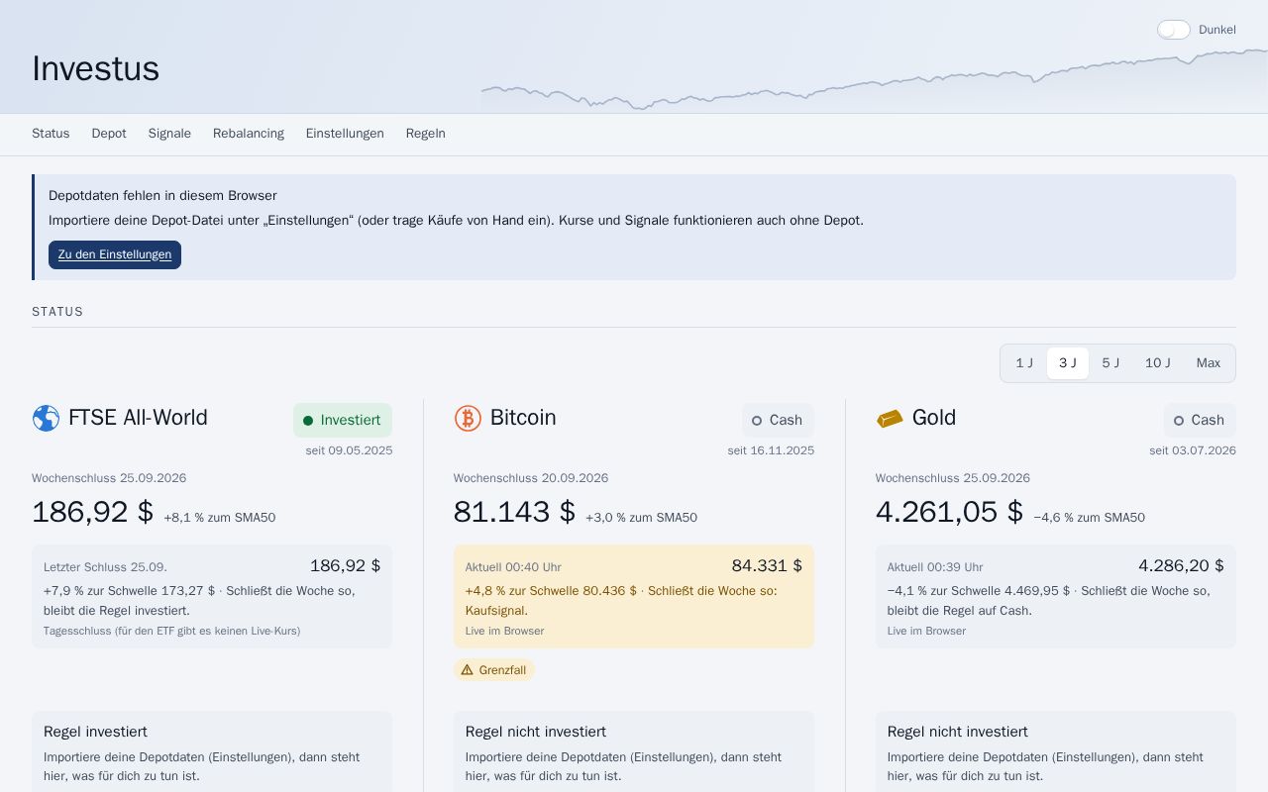Image resolution: width=1268 pixels, height=792 pixels.
Task: Click the Grenzfall warning triangle icon
Action: tap(468, 670)
